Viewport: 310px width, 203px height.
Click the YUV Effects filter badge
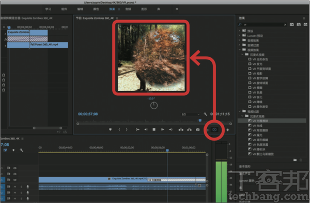coord(306,24)
